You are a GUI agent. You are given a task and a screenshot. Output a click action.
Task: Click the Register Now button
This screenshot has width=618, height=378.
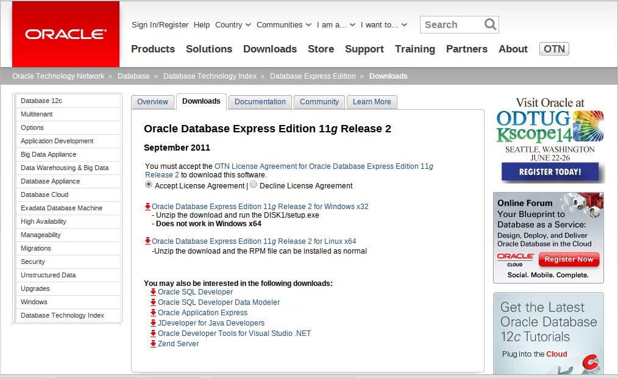tap(569, 259)
